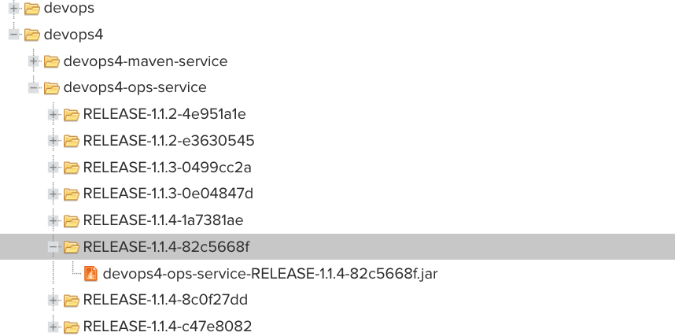This screenshot has height=336, width=675.
Task: Select the RELEASE-1.1.4-c47e8082 folder label
Action: 167,327
